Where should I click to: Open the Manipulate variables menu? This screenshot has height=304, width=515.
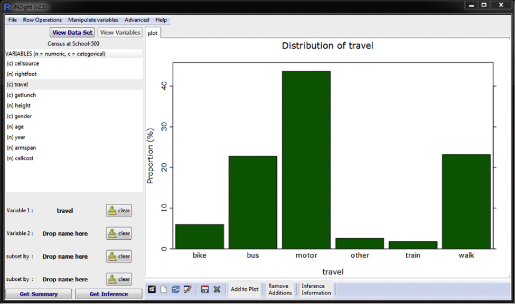[x=93, y=20]
